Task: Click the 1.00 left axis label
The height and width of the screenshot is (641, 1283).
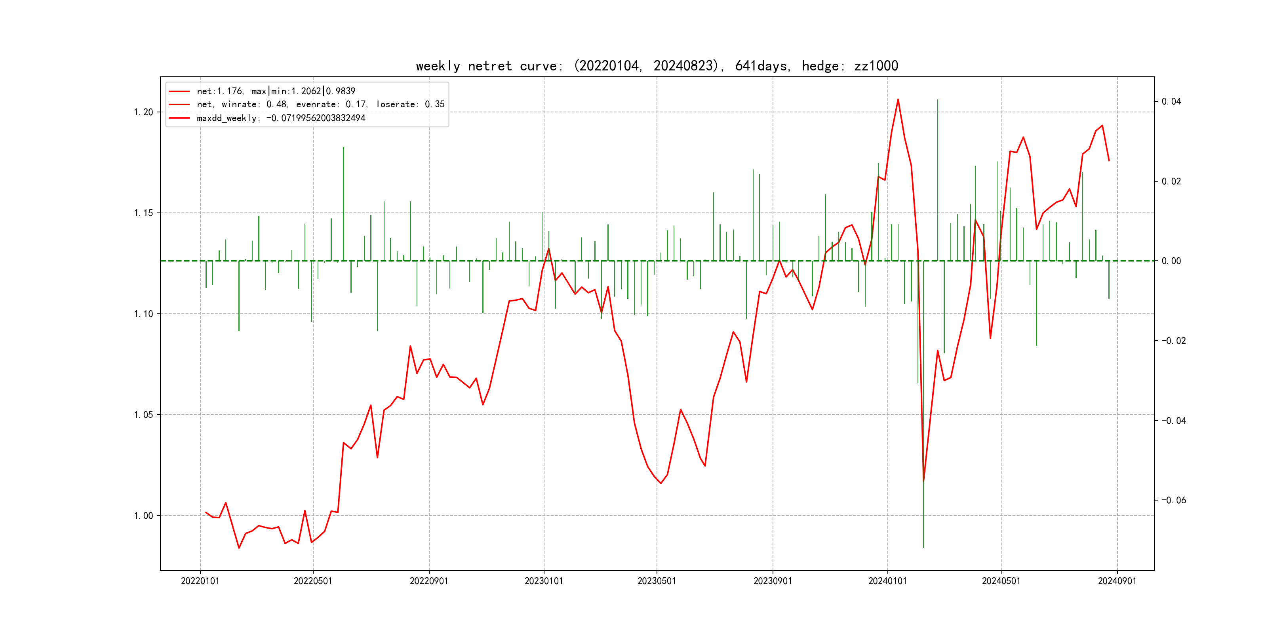Action: (x=143, y=516)
